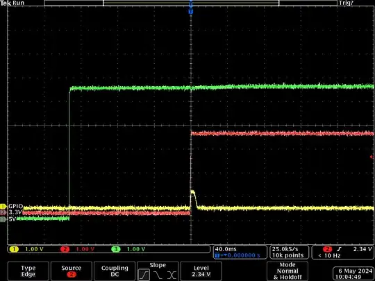Click the 40.0ms timebase readout

(226, 249)
